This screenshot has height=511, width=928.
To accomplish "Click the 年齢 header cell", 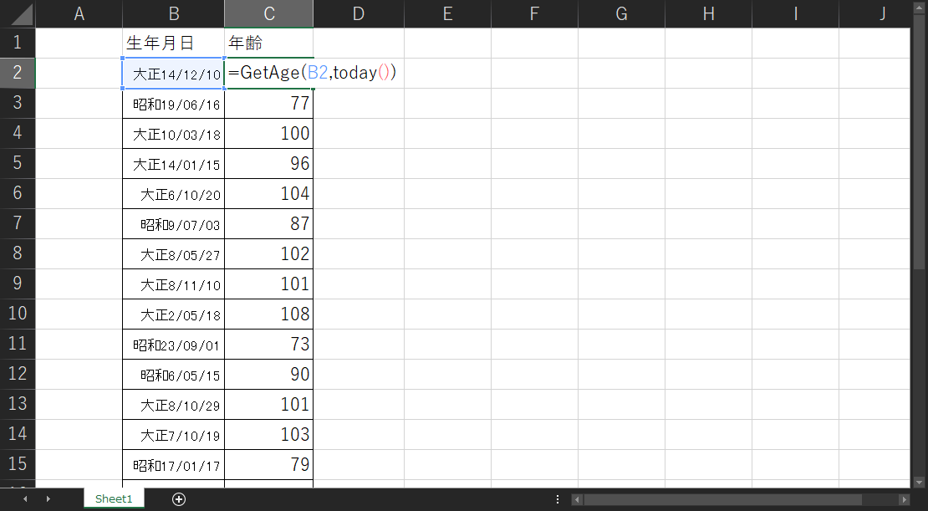I will point(268,43).
